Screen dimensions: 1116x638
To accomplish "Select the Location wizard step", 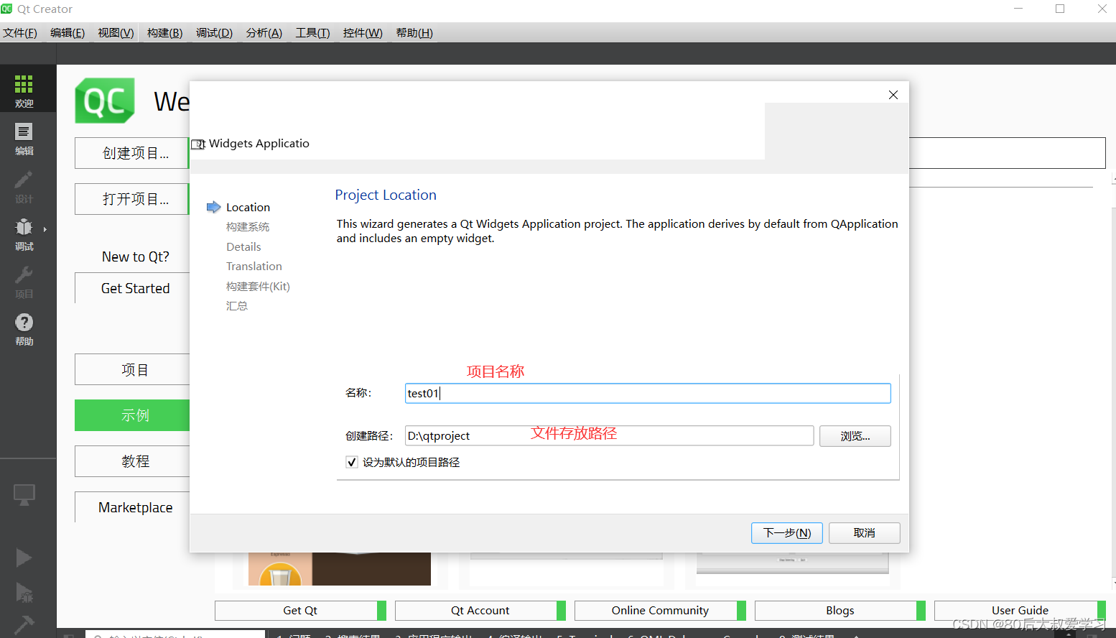I will (248, 207).
